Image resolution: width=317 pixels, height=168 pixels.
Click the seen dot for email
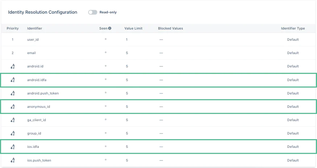pos(105,52)
